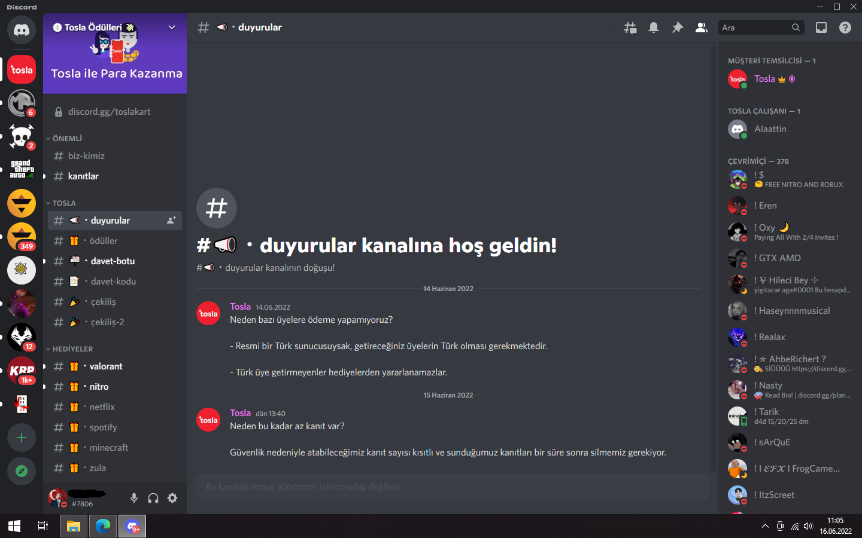Toggle the member list visibility
The image size is (862, 538).
pos(702,27)
